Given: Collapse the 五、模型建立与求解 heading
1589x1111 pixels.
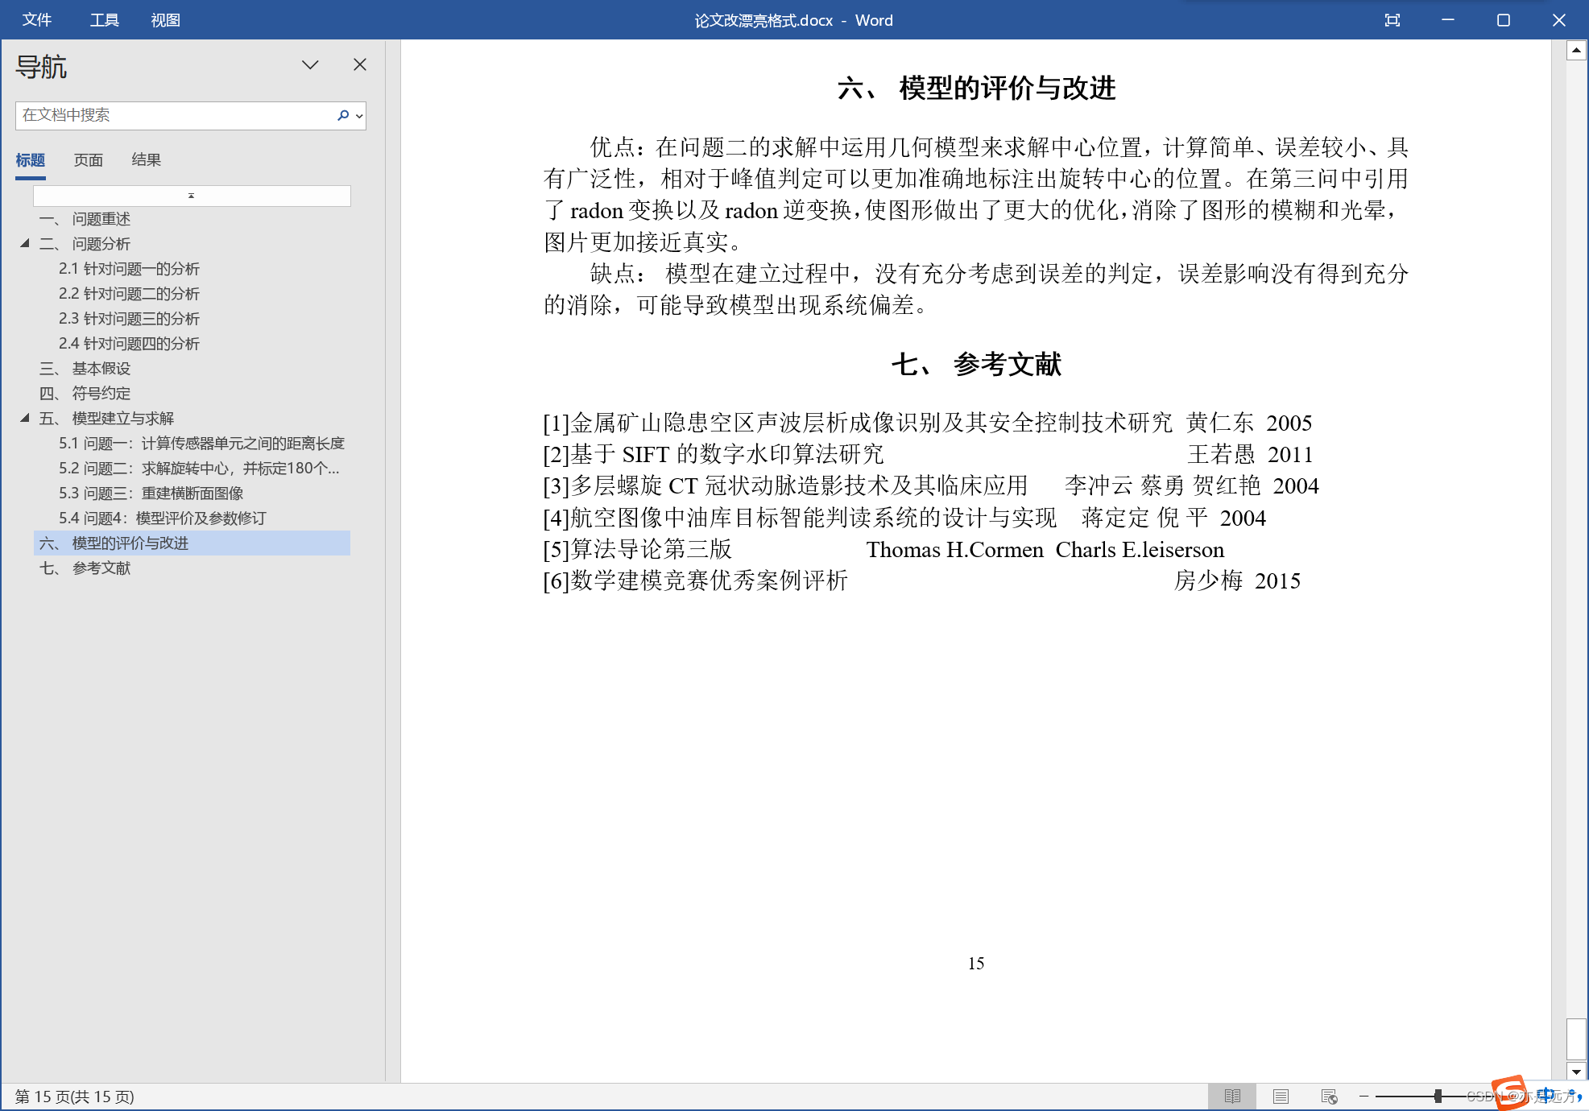Looking at the screenshot, I should click(25, 418).
